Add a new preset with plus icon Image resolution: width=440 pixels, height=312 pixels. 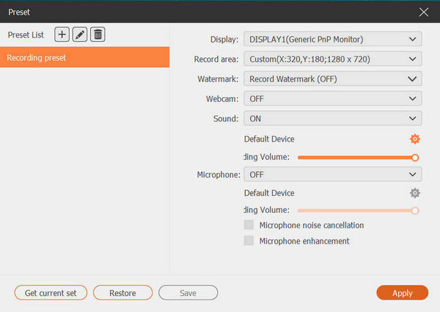coord(62,35)
